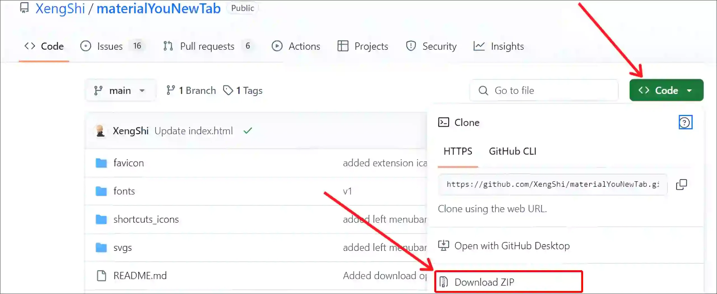
Task: Click the Pull requests count badge 6
Action: (x=248, y=46)
